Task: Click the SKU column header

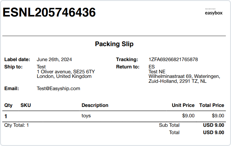Action: [x=26, y=105]
